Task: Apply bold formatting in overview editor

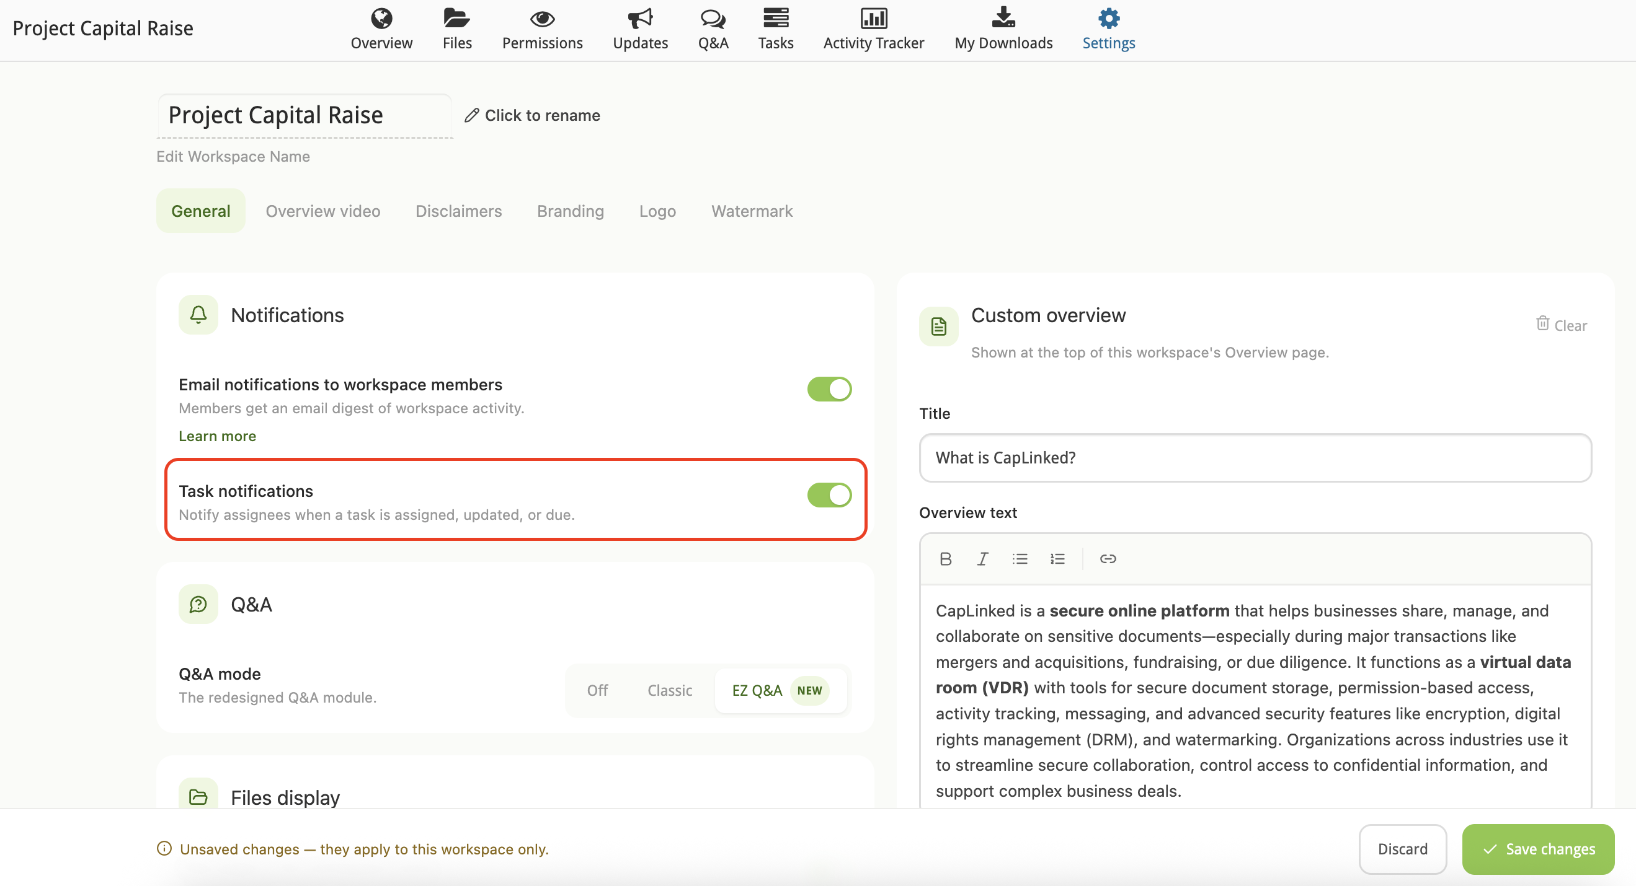Action: pyautogui.click(x=946, y=558)
